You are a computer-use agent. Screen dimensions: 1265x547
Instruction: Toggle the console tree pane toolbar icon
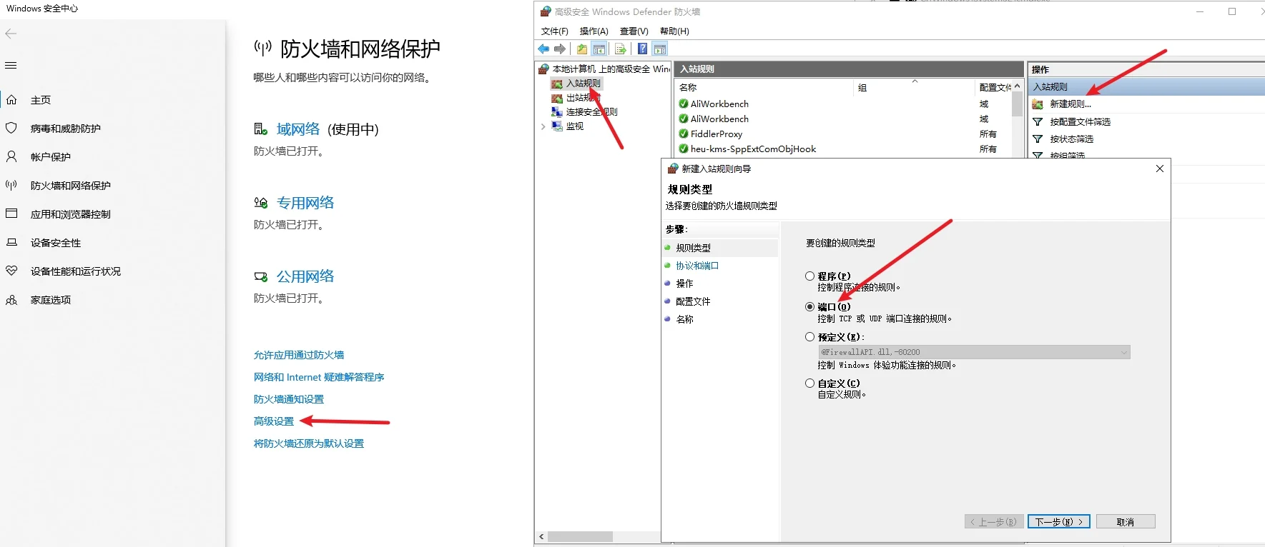coord(599,49)
